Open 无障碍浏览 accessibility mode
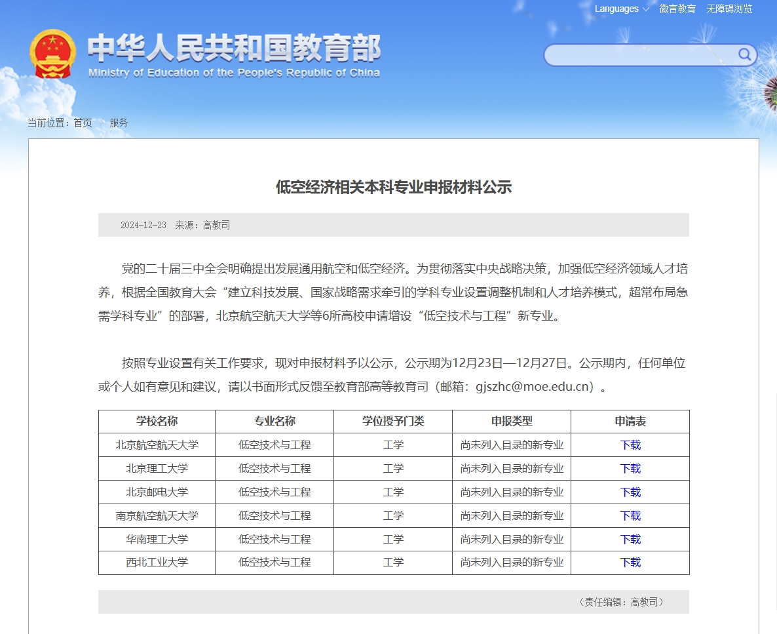The height and width of the screenshot is (634, 777). coord(729,9)
